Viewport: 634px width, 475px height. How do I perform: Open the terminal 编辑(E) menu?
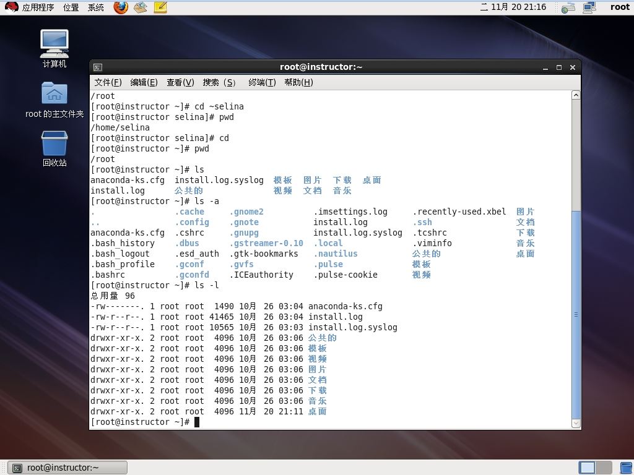(144, 82)
